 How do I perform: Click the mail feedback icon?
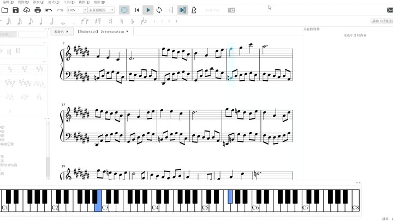(x=390, y=10)
